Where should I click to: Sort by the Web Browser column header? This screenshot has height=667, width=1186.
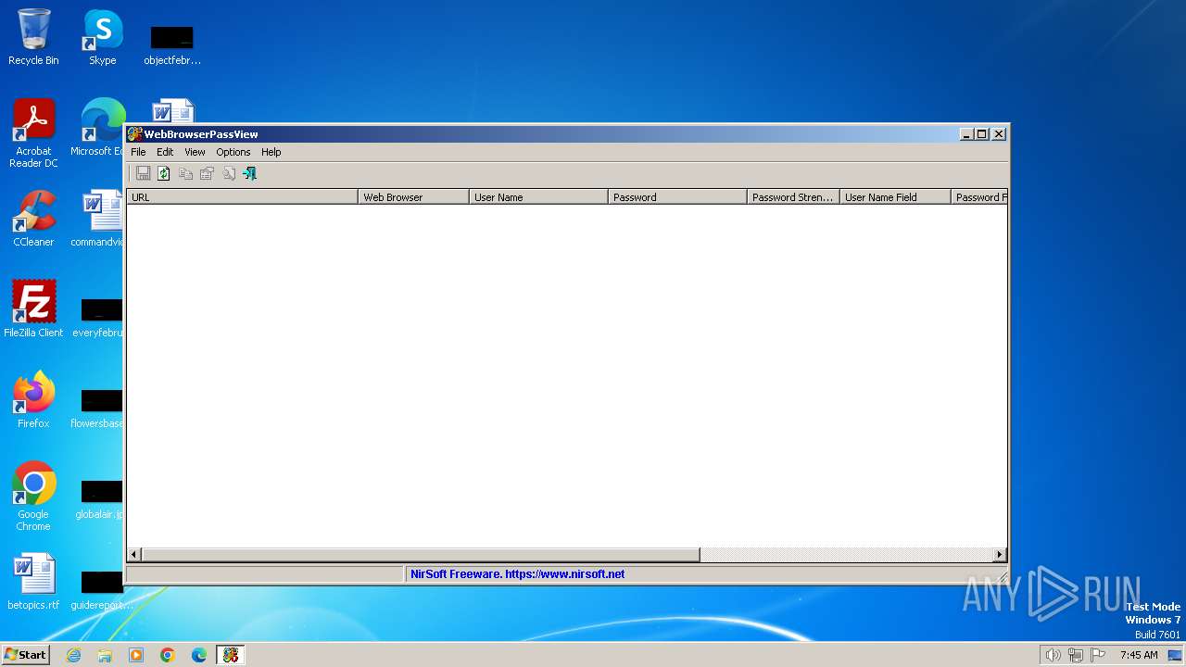(413, 197)
